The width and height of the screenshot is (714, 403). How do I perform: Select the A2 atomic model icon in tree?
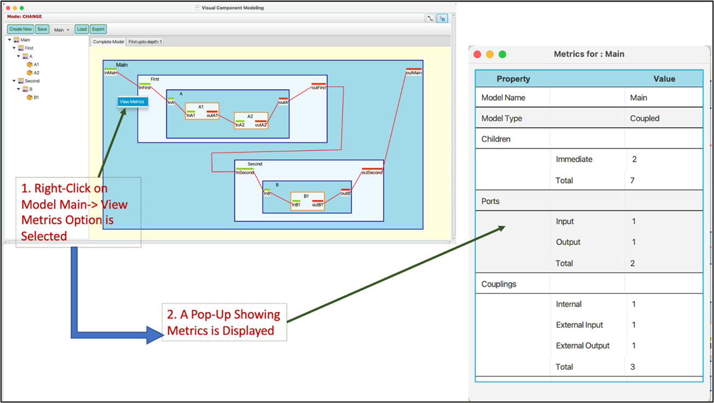point(30,72)
